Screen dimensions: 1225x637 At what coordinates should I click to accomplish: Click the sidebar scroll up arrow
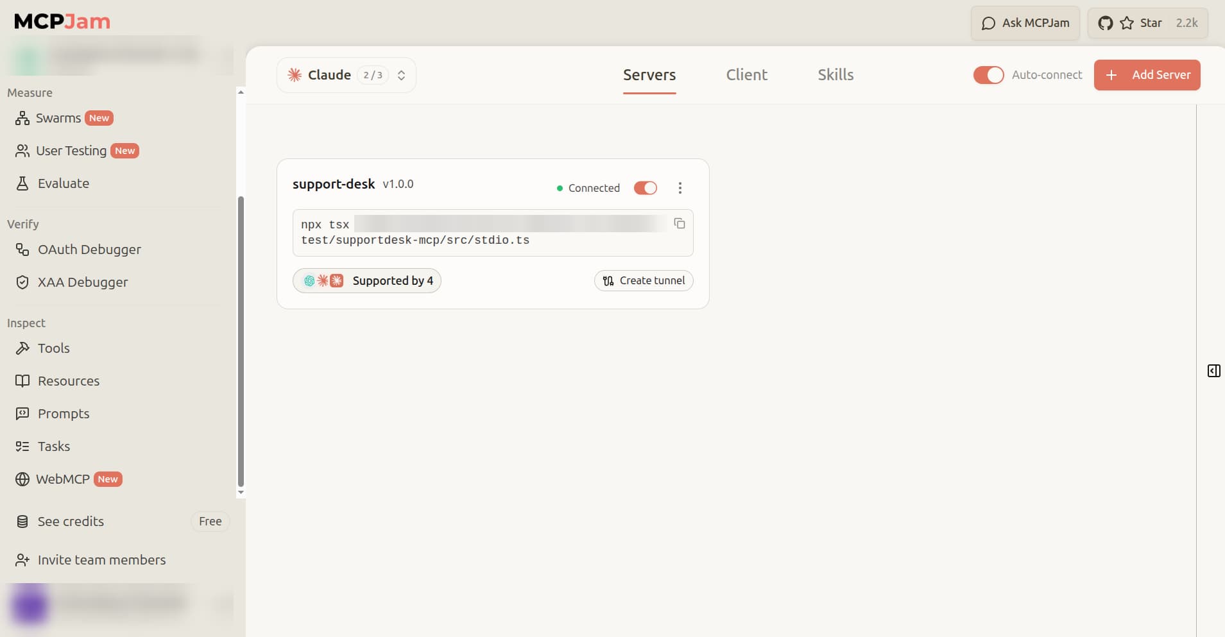pos(241,92)
